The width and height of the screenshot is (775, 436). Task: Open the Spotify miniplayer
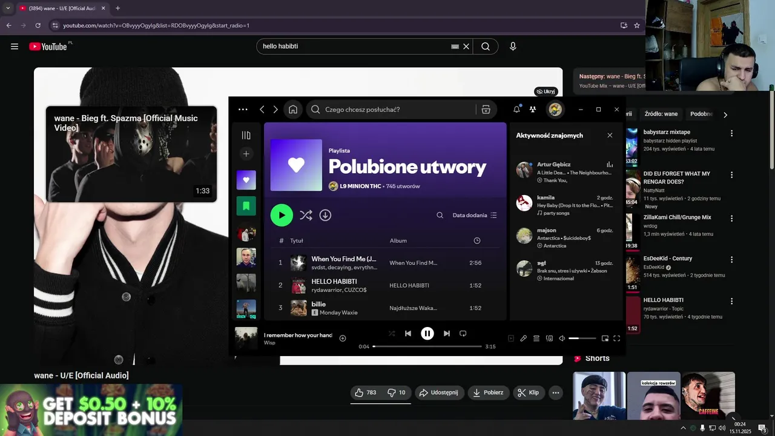click(605, 339)
